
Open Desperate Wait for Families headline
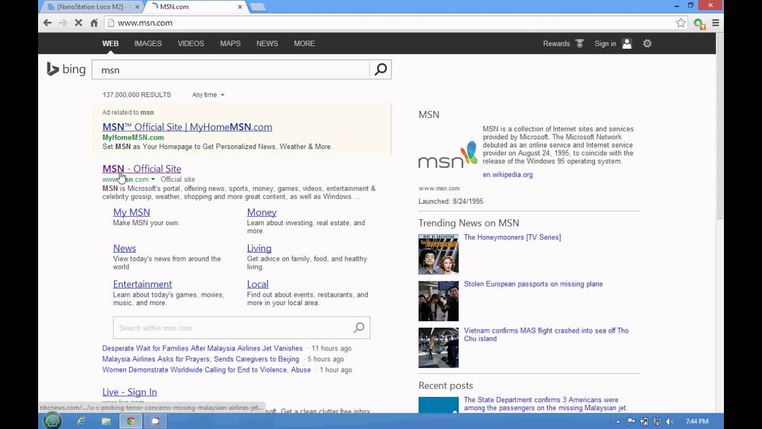[202, 349]
